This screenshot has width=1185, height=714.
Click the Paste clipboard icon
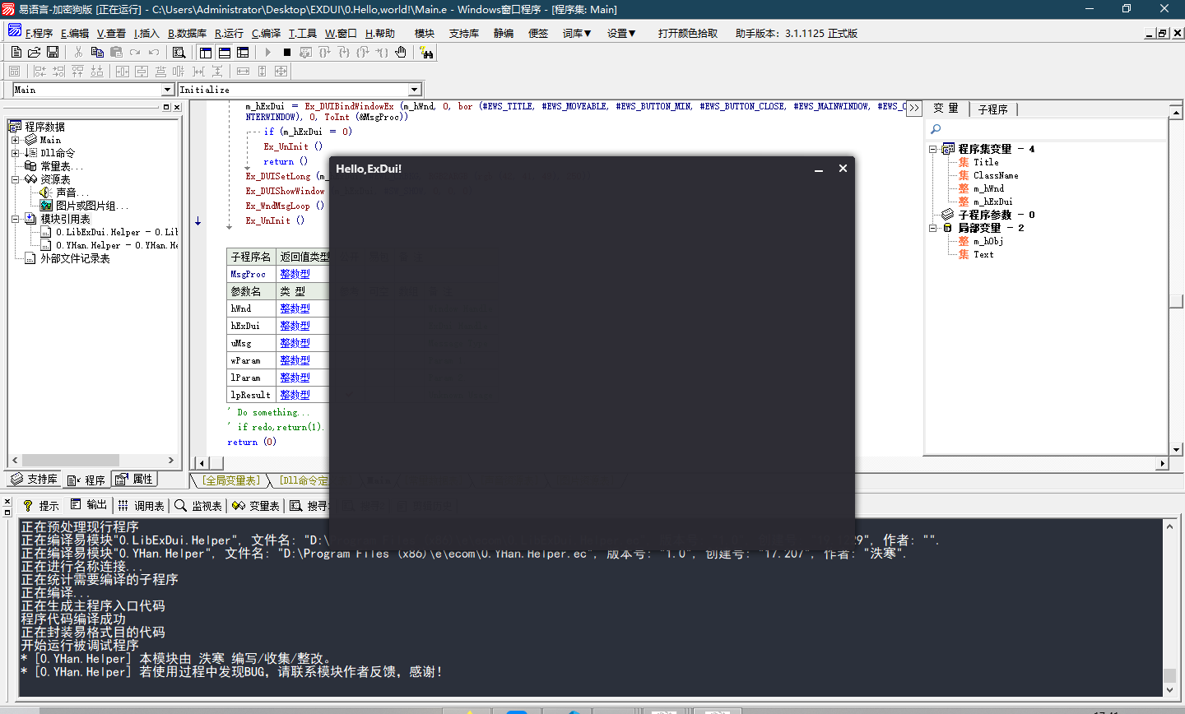116,52
